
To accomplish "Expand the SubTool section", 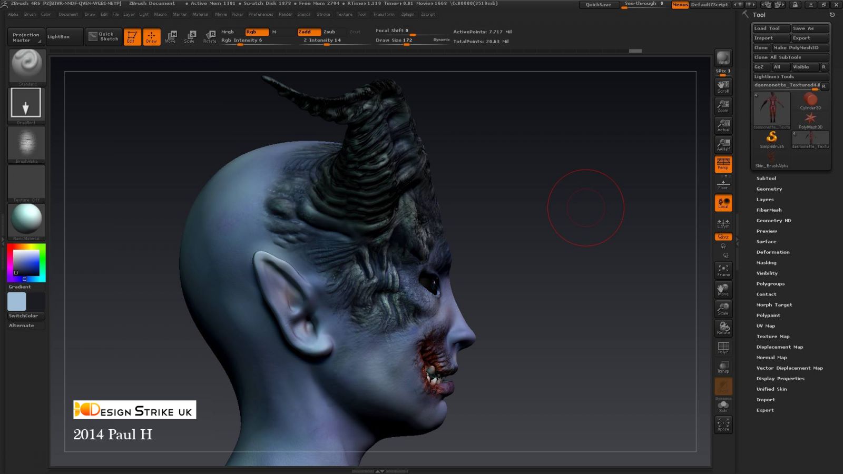I will [x=766, y=179].
